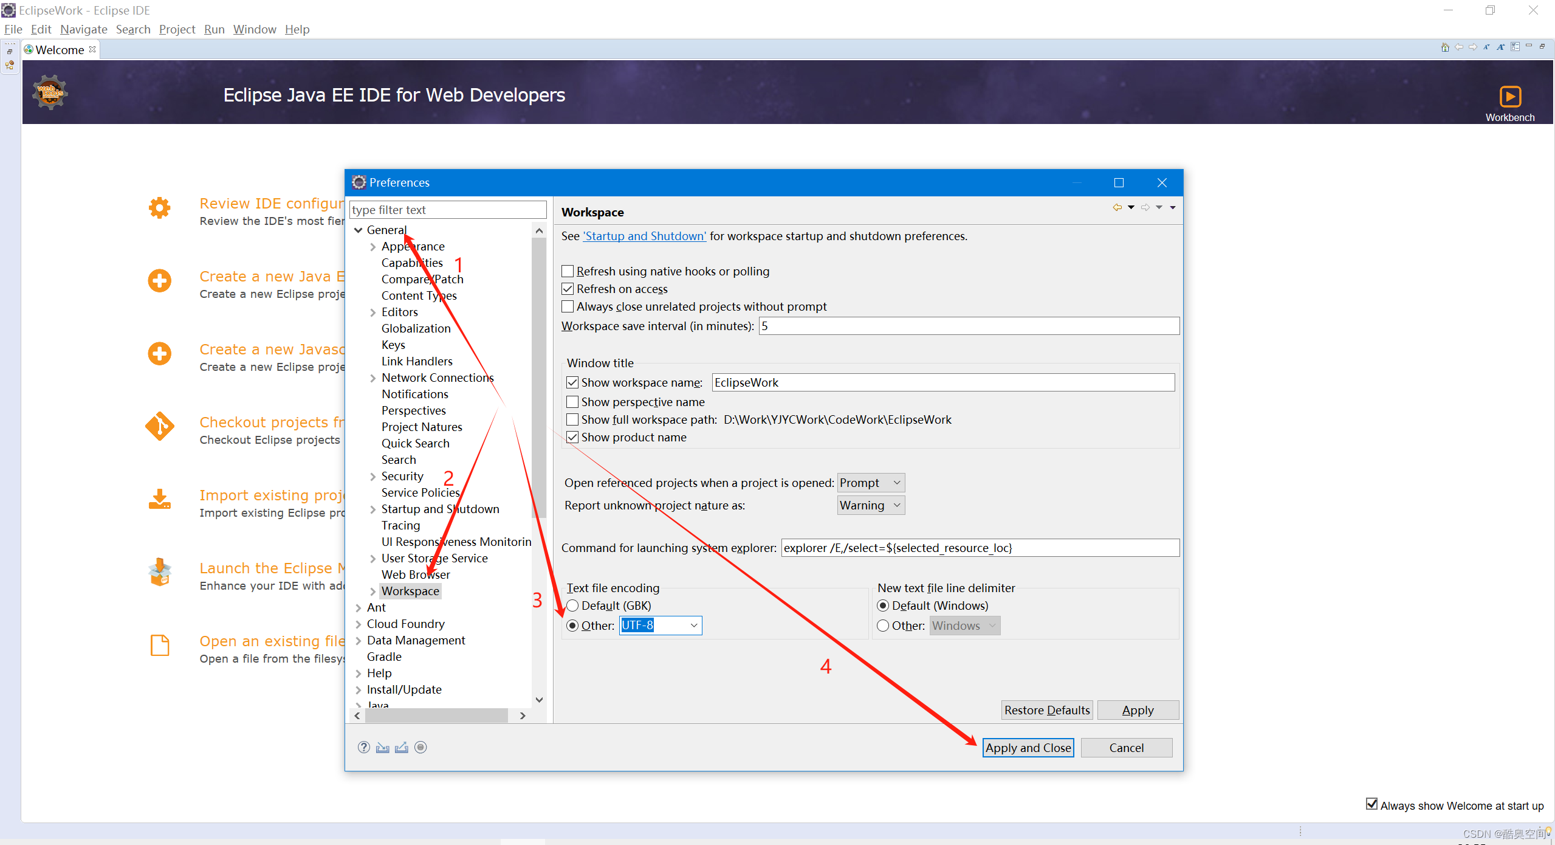Click Workspace save interval field

(x=969, y=326)
